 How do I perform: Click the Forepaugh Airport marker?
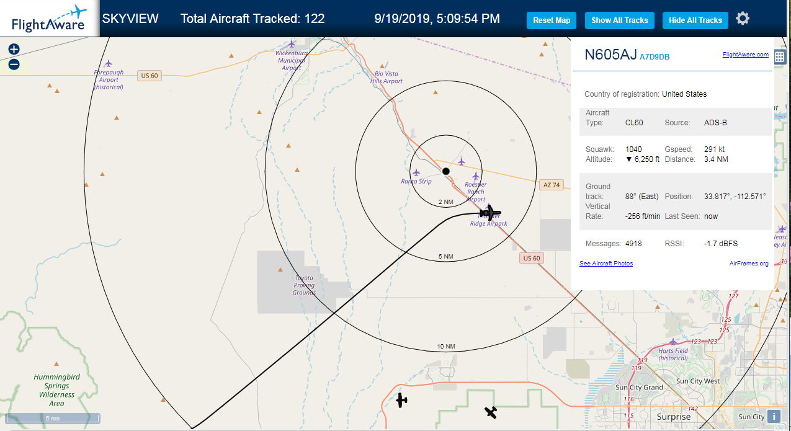click(x=109, y=63)
